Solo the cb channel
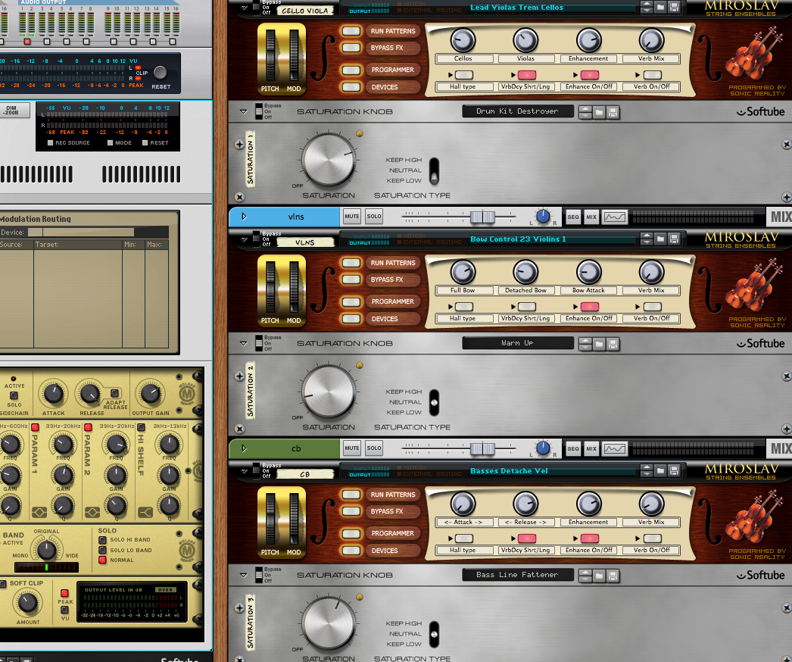Image resolution: width=792 pixels, height=662 pixels. pos(374,448)
